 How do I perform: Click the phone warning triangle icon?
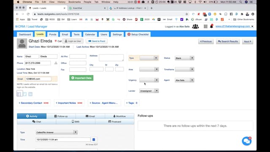coord(56,63)
